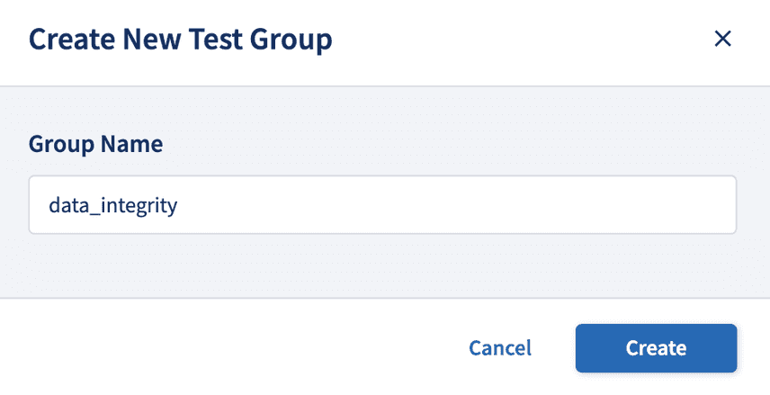Activate the text box under Group Name

(x=382, y=205)
